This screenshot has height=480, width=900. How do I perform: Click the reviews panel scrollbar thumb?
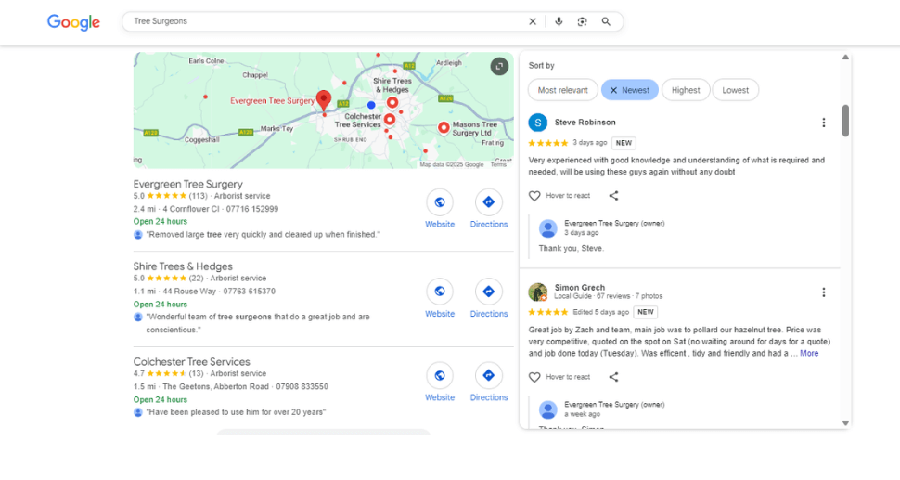point(845,121)
